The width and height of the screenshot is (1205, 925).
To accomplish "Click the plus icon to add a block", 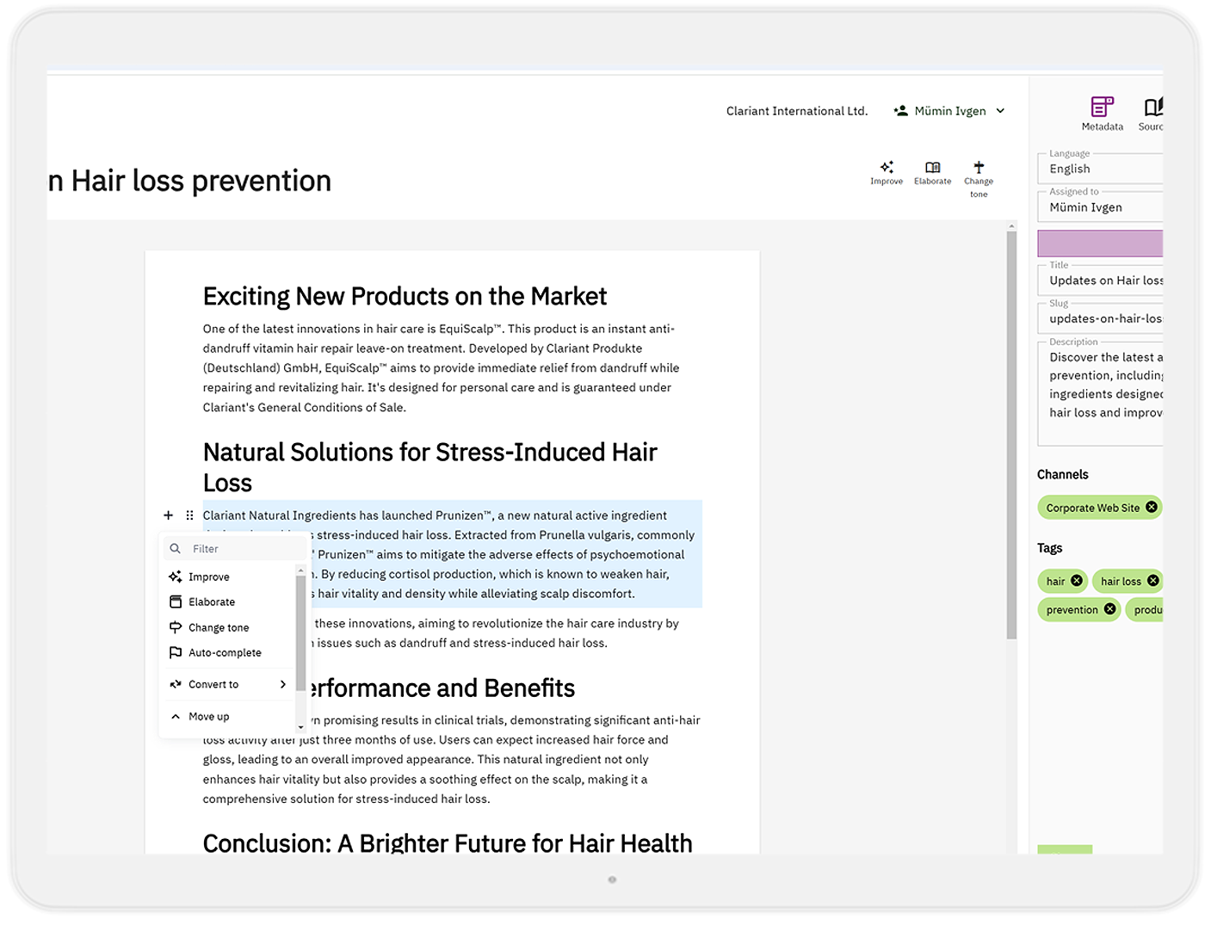I will point(168,515).
